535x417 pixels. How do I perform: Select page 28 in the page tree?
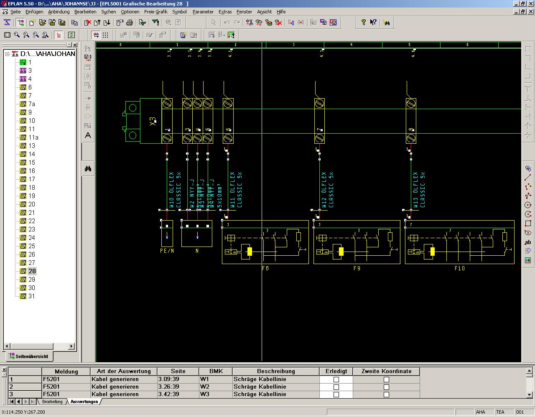click(32, 271)
